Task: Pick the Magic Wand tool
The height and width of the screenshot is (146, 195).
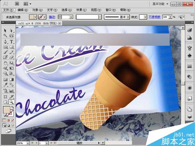Action: 5,36
